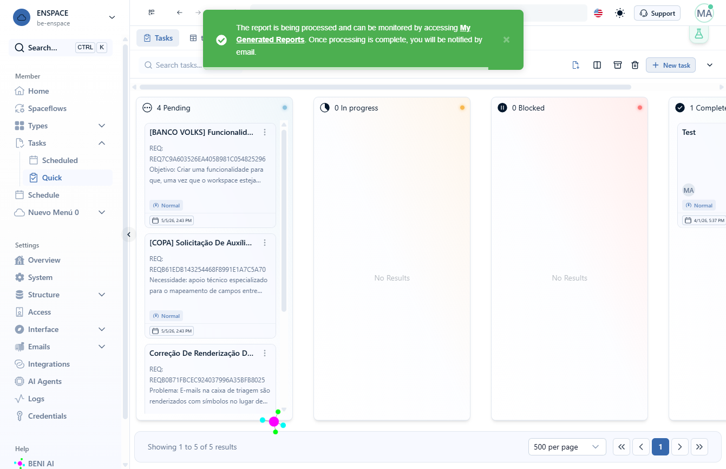Go forward with the right arrow
Screen dimensions: 726x469
(x=198, y=12)
